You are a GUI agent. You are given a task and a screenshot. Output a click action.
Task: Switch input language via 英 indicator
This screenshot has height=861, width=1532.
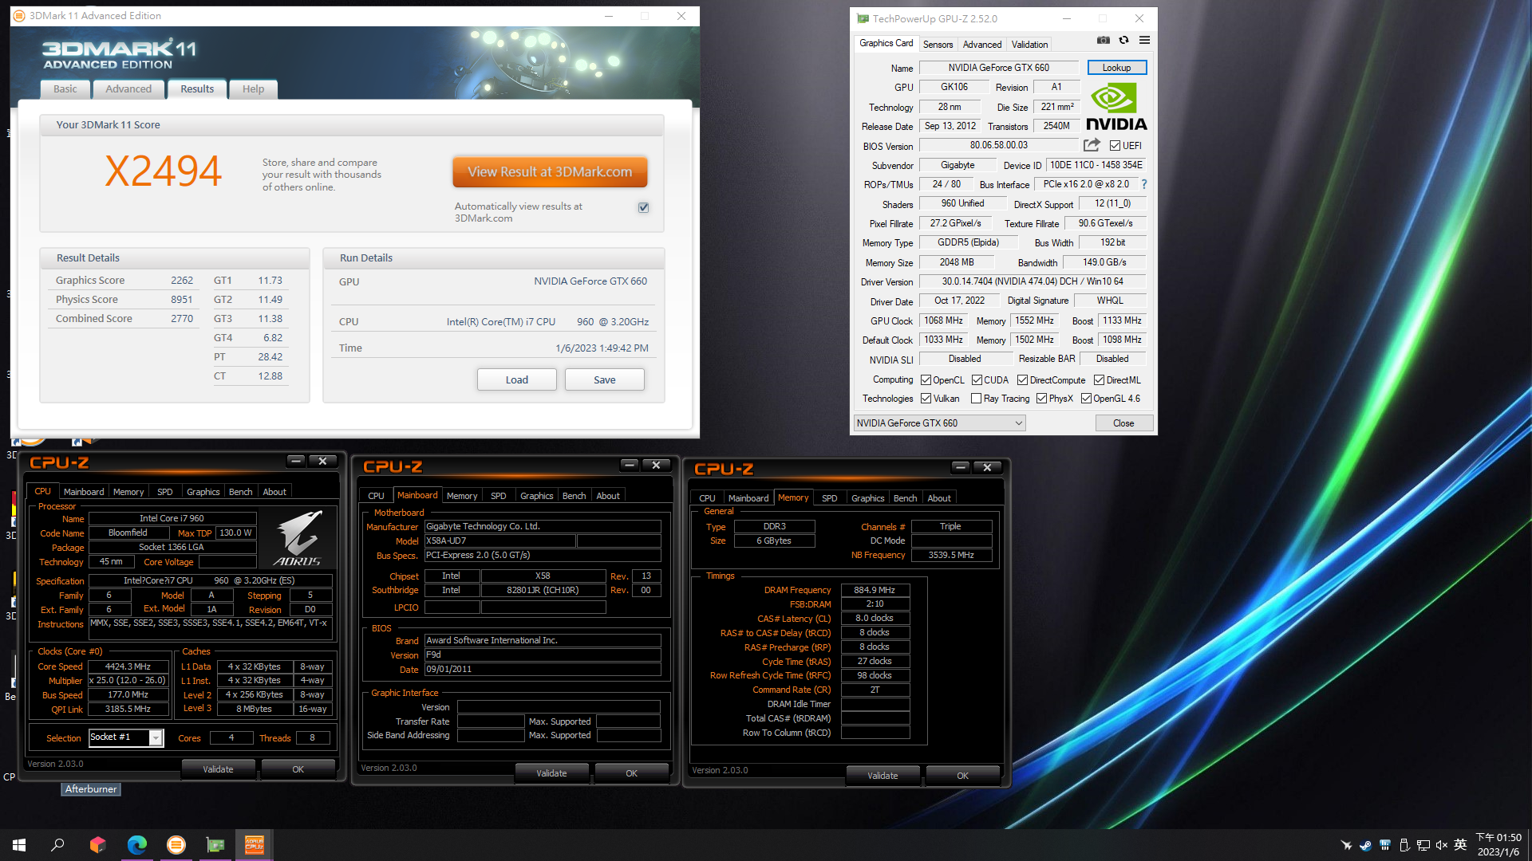click(x=1461, y=845)
